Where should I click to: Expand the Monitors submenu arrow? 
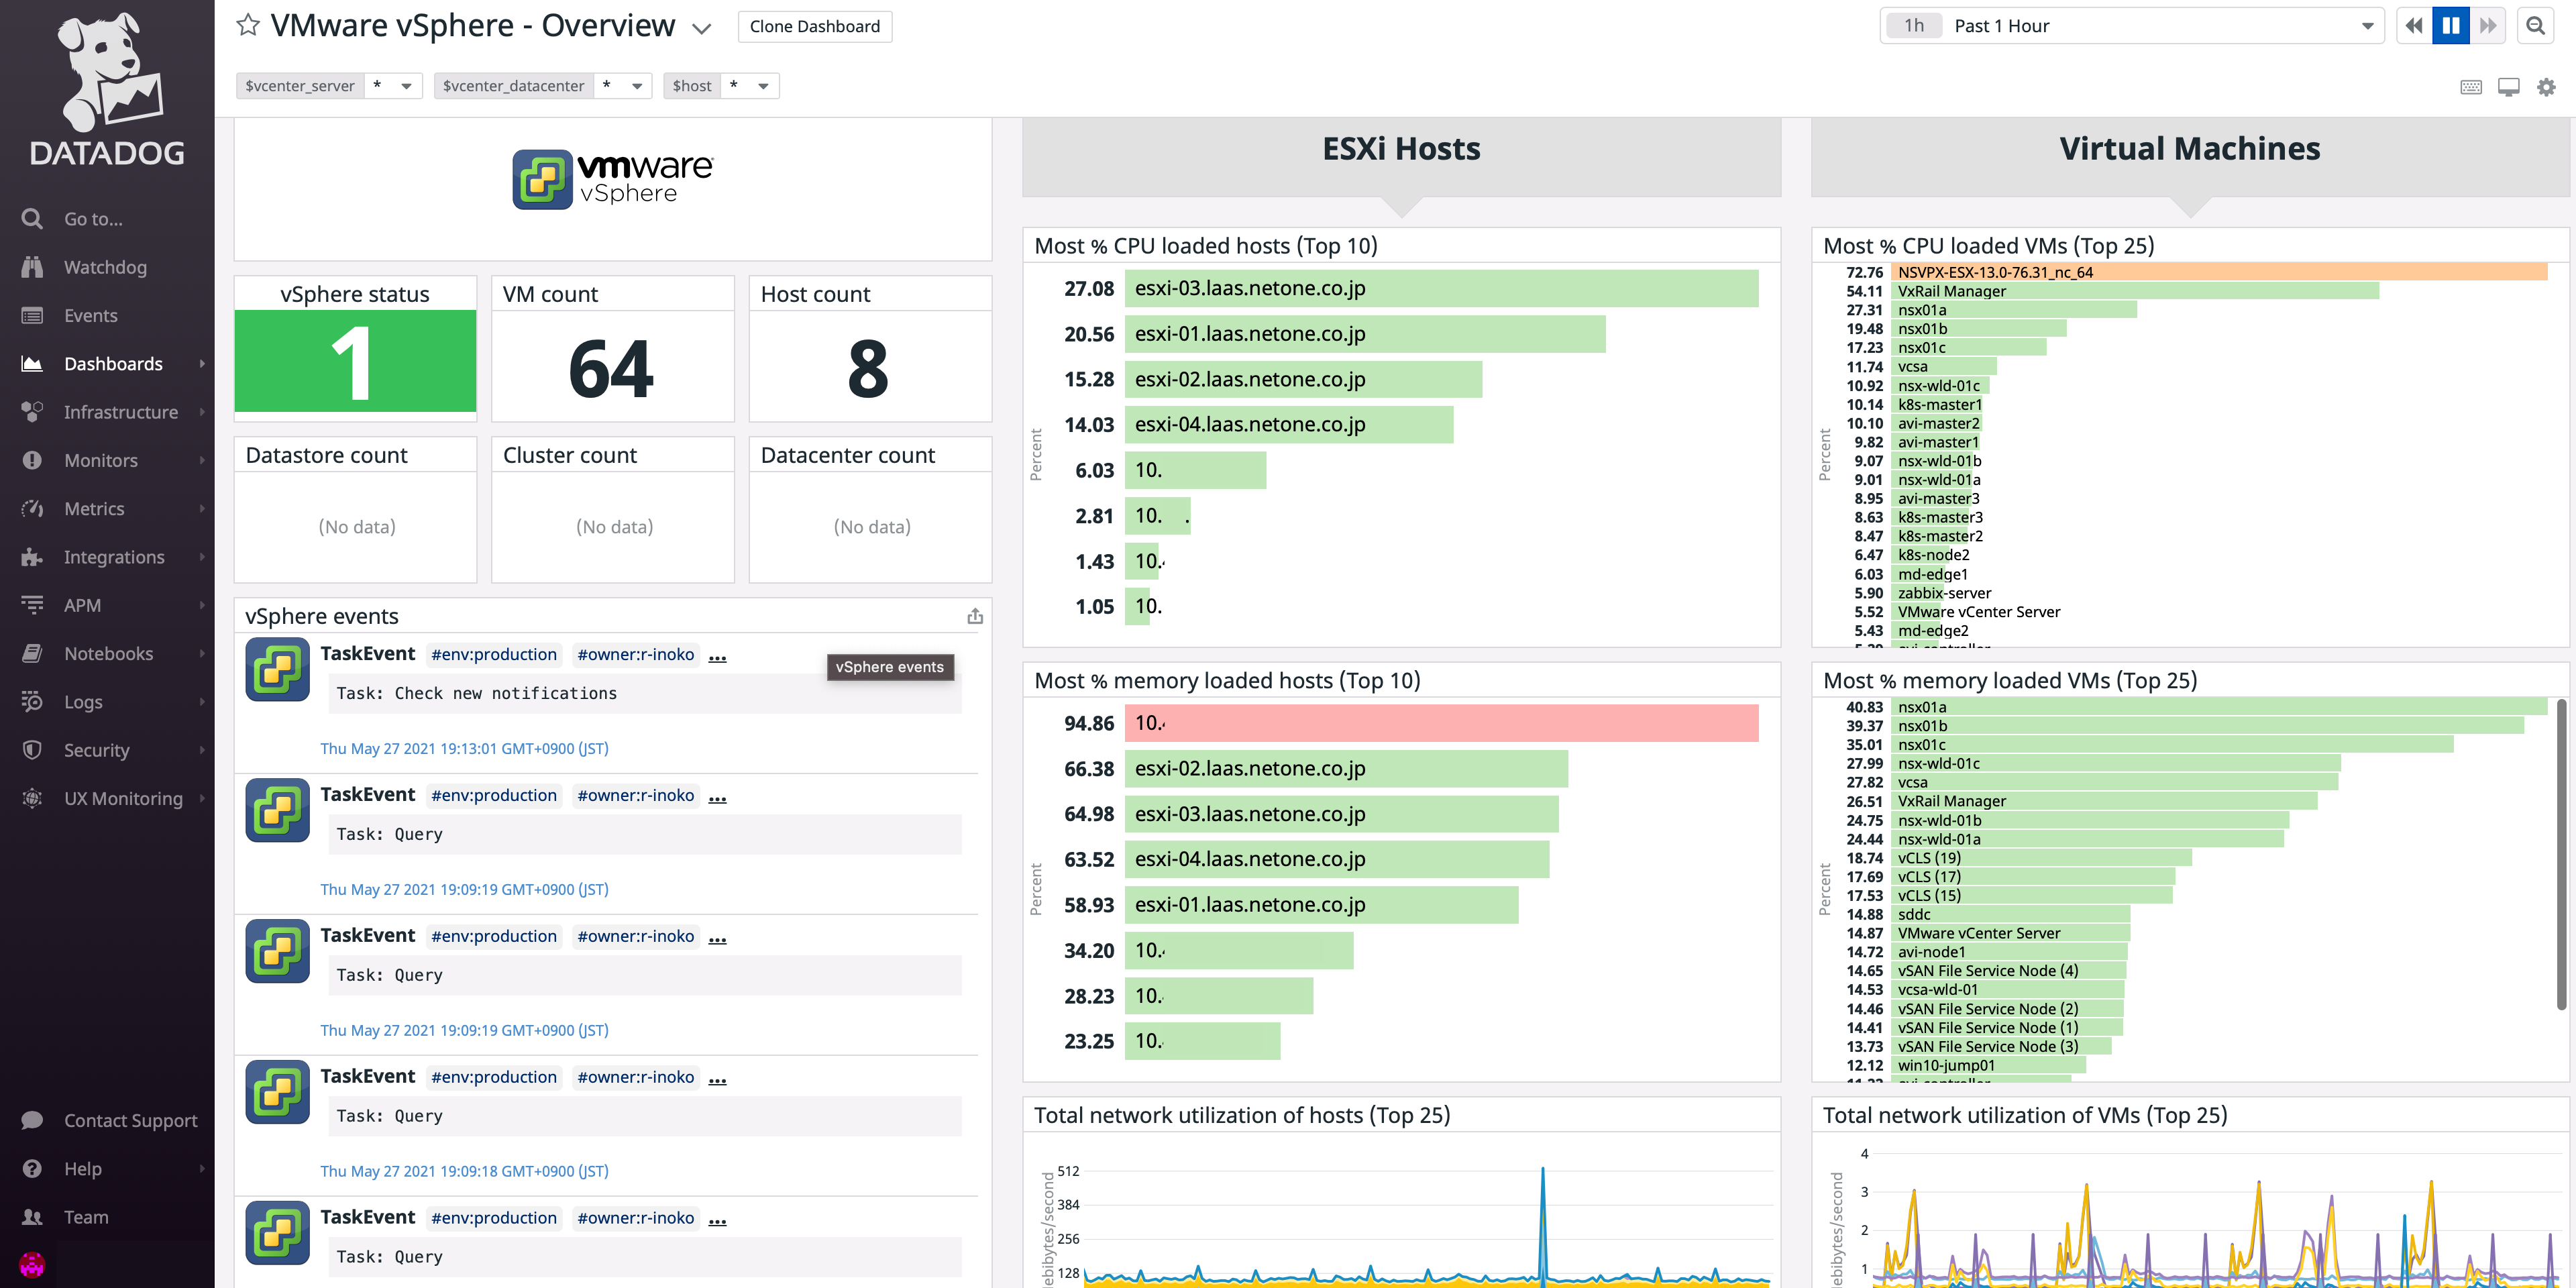click(x=202, y=460)
